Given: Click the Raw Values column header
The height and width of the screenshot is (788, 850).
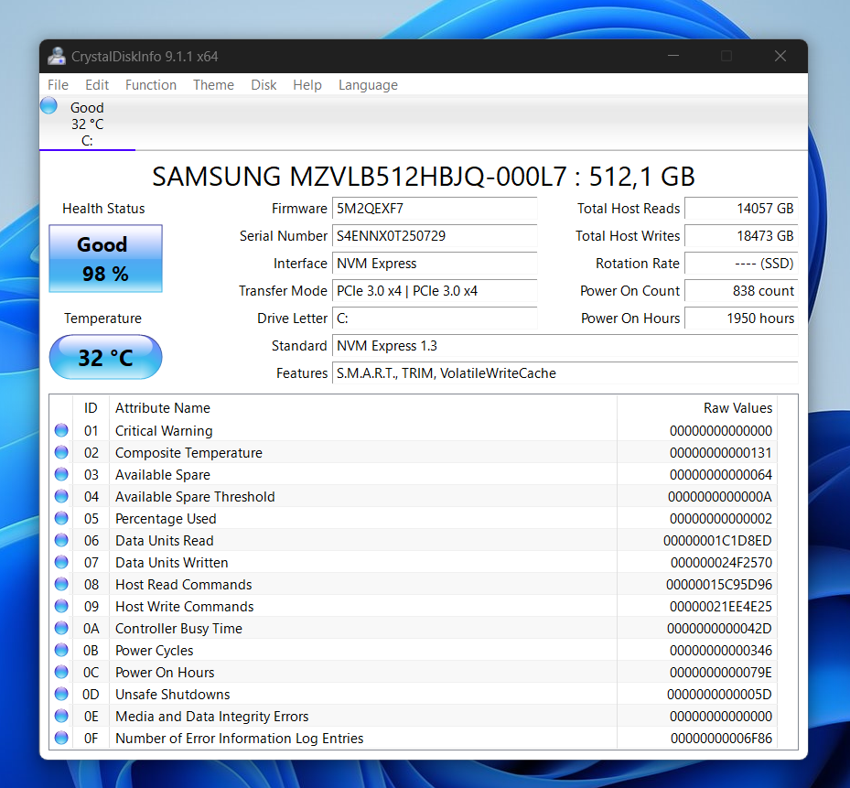Looking at the screenshot, I should point(737,408).
